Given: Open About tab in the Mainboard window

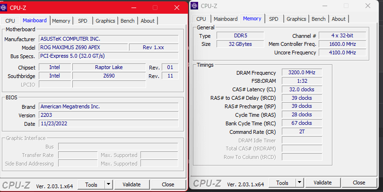Looking at the screenshot, I should pyautogui.click(x=148, y=21).
